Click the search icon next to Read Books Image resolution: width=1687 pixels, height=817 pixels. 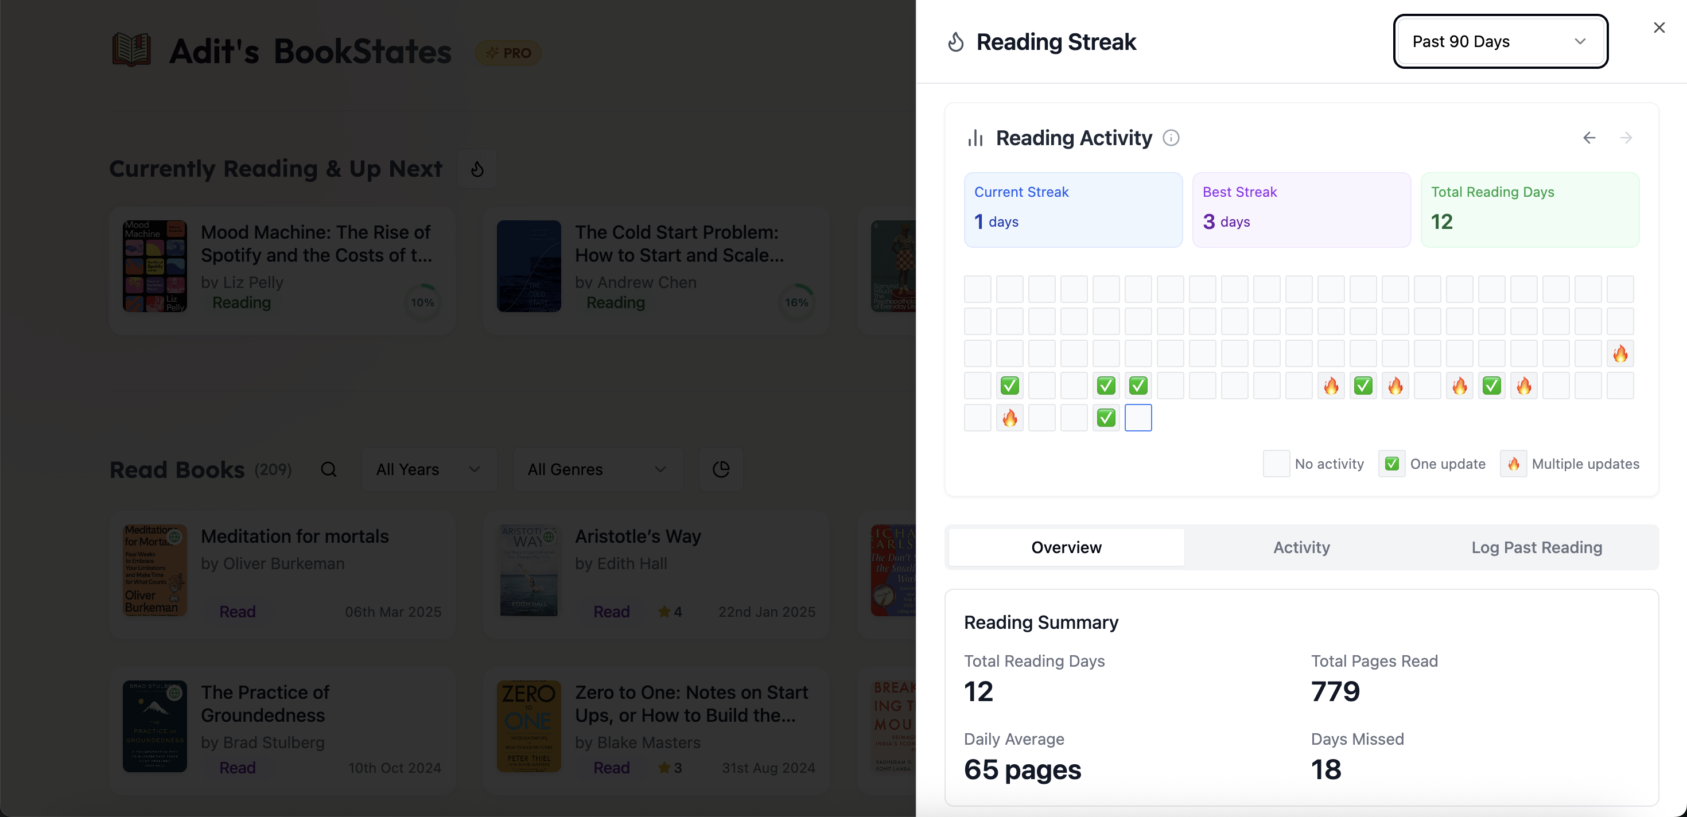[329, 469]
